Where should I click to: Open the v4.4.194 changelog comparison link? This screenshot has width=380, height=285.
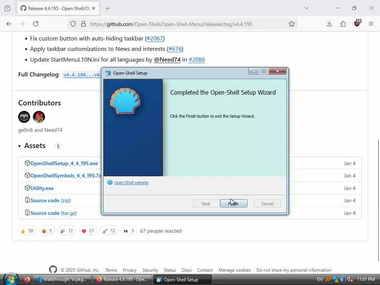(x=82, y=75)
